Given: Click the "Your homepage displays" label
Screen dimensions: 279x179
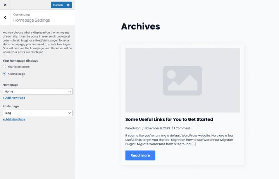Looking at the screenshot, I should 20,61.
